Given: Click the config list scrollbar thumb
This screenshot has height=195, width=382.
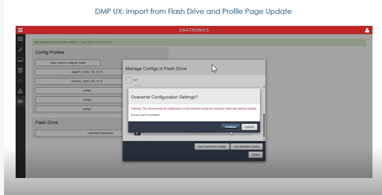Looking at the screenshot, I should point(264,125).
